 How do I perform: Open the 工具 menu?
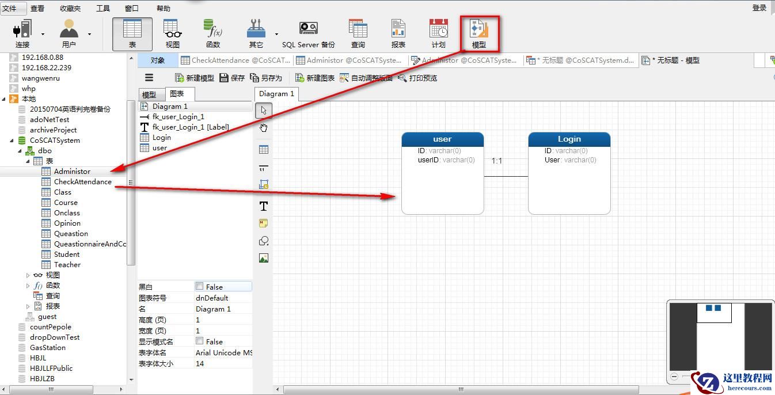click(x=102, y=8)
